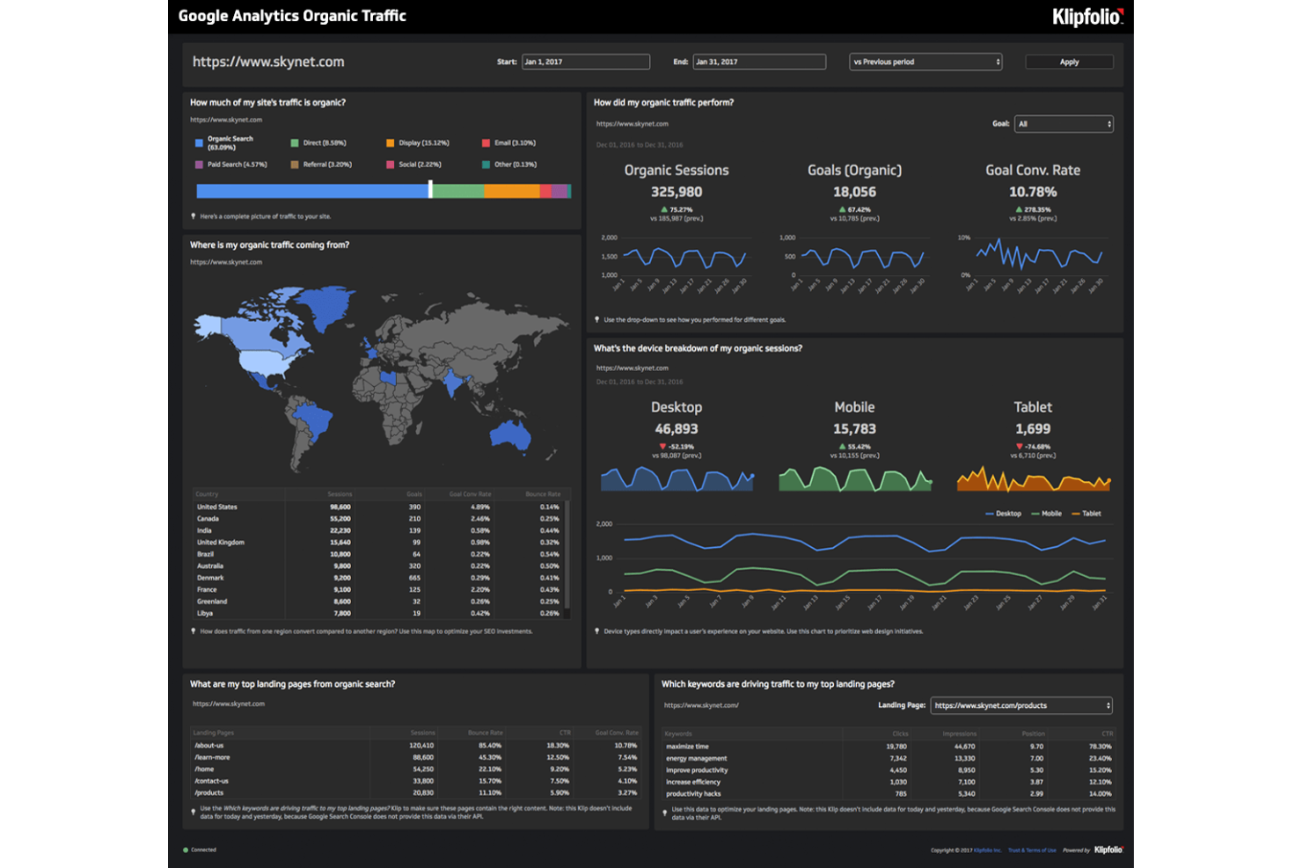Toggle Tablet series in the device chart legend
1302x868 pixels.
coord(1086,514)
